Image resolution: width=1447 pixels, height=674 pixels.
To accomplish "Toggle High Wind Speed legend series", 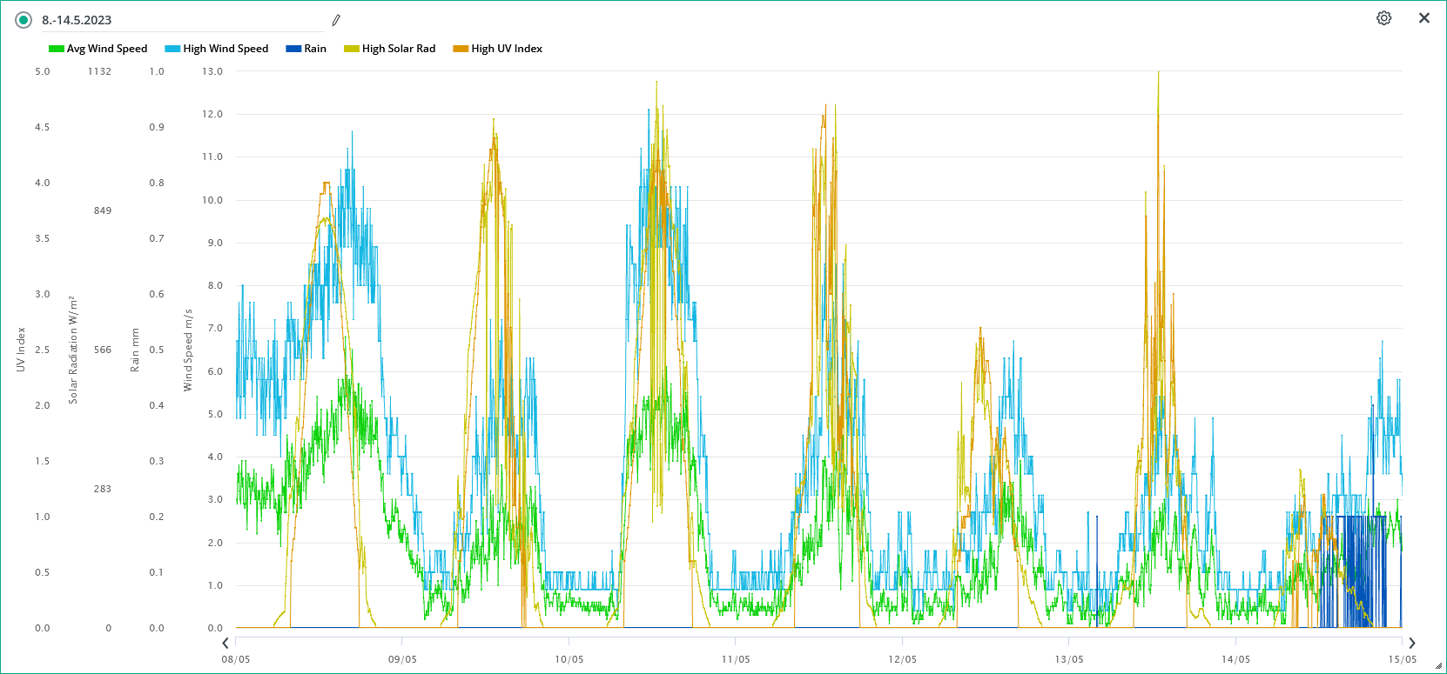I will 217,49.
